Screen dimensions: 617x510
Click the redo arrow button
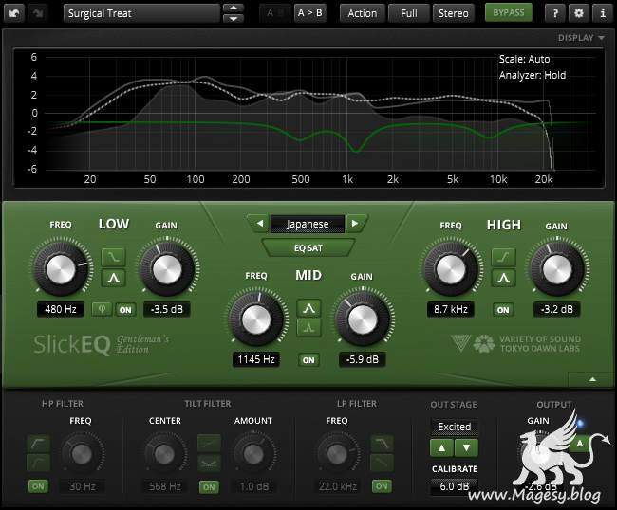click(x=38, y=13)
